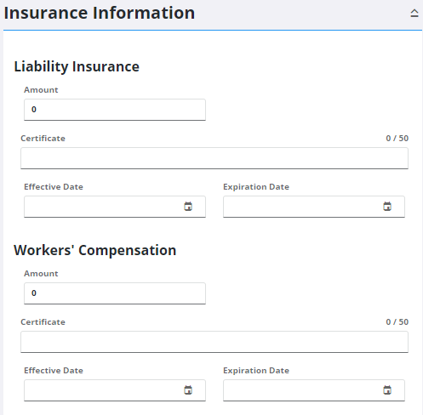Image resolution: width=423 pixels, height=415 pixels.
Task: Open Liability Insurance Expiration Date calendar icon
Action: tap(387, 207)
